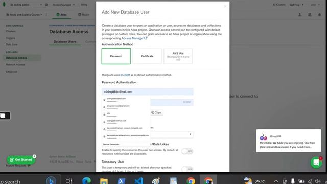Open project options three-dot menu
This screenshot has width=327, height=184.
coord(46,15)
